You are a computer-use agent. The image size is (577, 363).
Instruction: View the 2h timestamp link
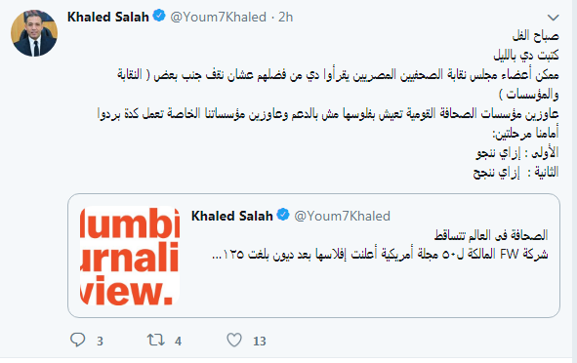coord(285,17)
